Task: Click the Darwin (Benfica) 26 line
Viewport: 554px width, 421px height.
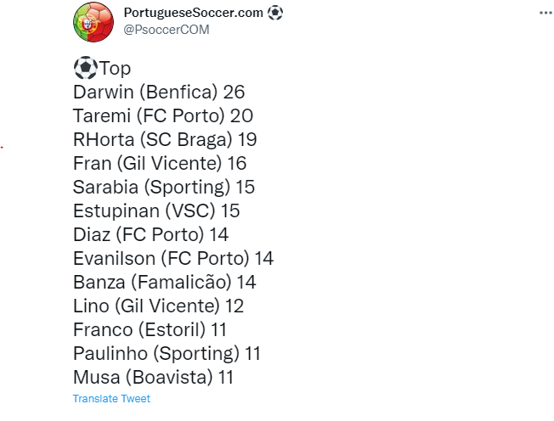Action: coord(159,93)
